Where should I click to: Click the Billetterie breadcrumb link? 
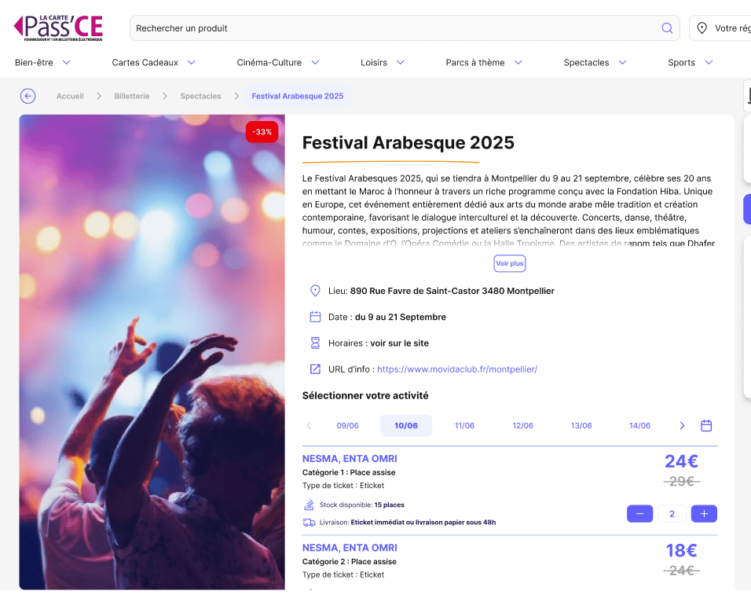[131, 96]
